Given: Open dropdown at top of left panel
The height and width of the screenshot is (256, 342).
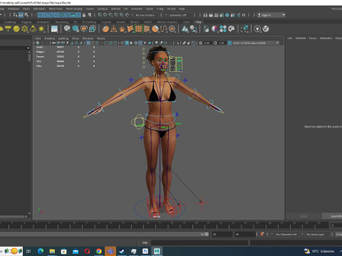Looking at the screenshot, I should click(15, 48).
